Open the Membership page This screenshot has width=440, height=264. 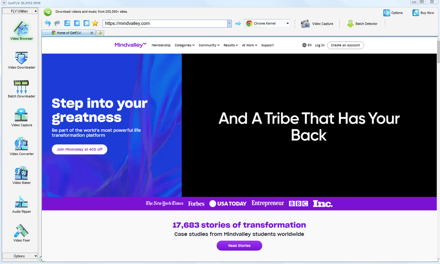161,45
